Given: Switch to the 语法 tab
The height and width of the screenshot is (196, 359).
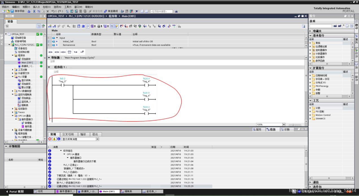Looking at the screenshot, I should pos(95,135).
